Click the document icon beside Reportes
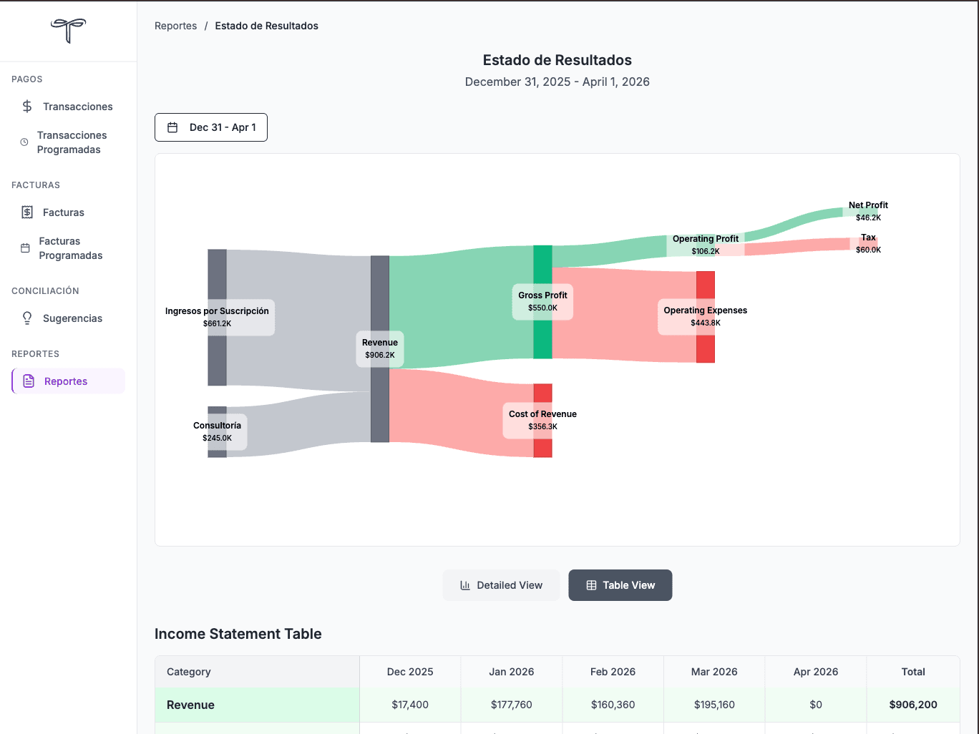 click(29, 381)
